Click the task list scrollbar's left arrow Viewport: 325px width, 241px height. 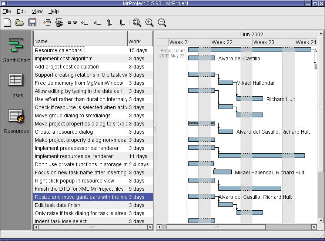click(36, 227)
